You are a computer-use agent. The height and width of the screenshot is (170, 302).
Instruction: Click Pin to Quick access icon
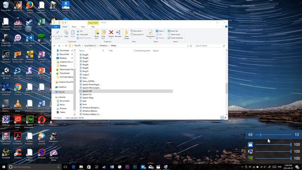coord(58,33)
